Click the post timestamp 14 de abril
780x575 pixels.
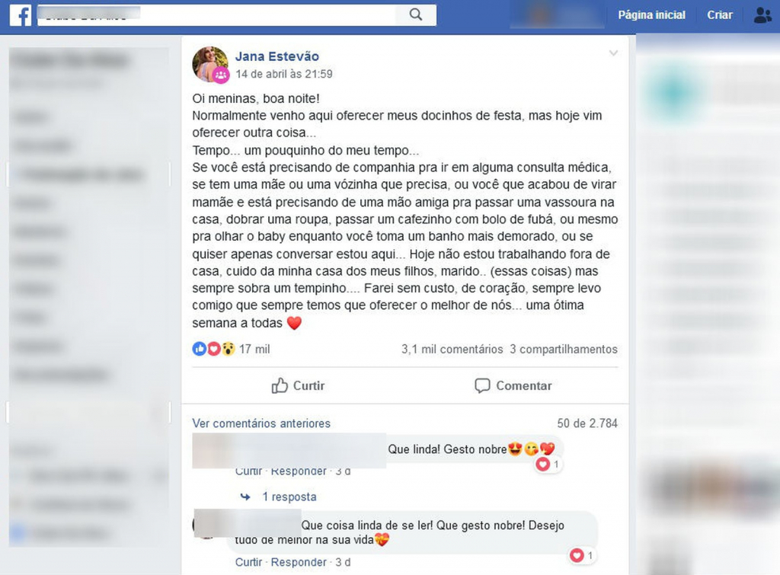click(284, 74)
